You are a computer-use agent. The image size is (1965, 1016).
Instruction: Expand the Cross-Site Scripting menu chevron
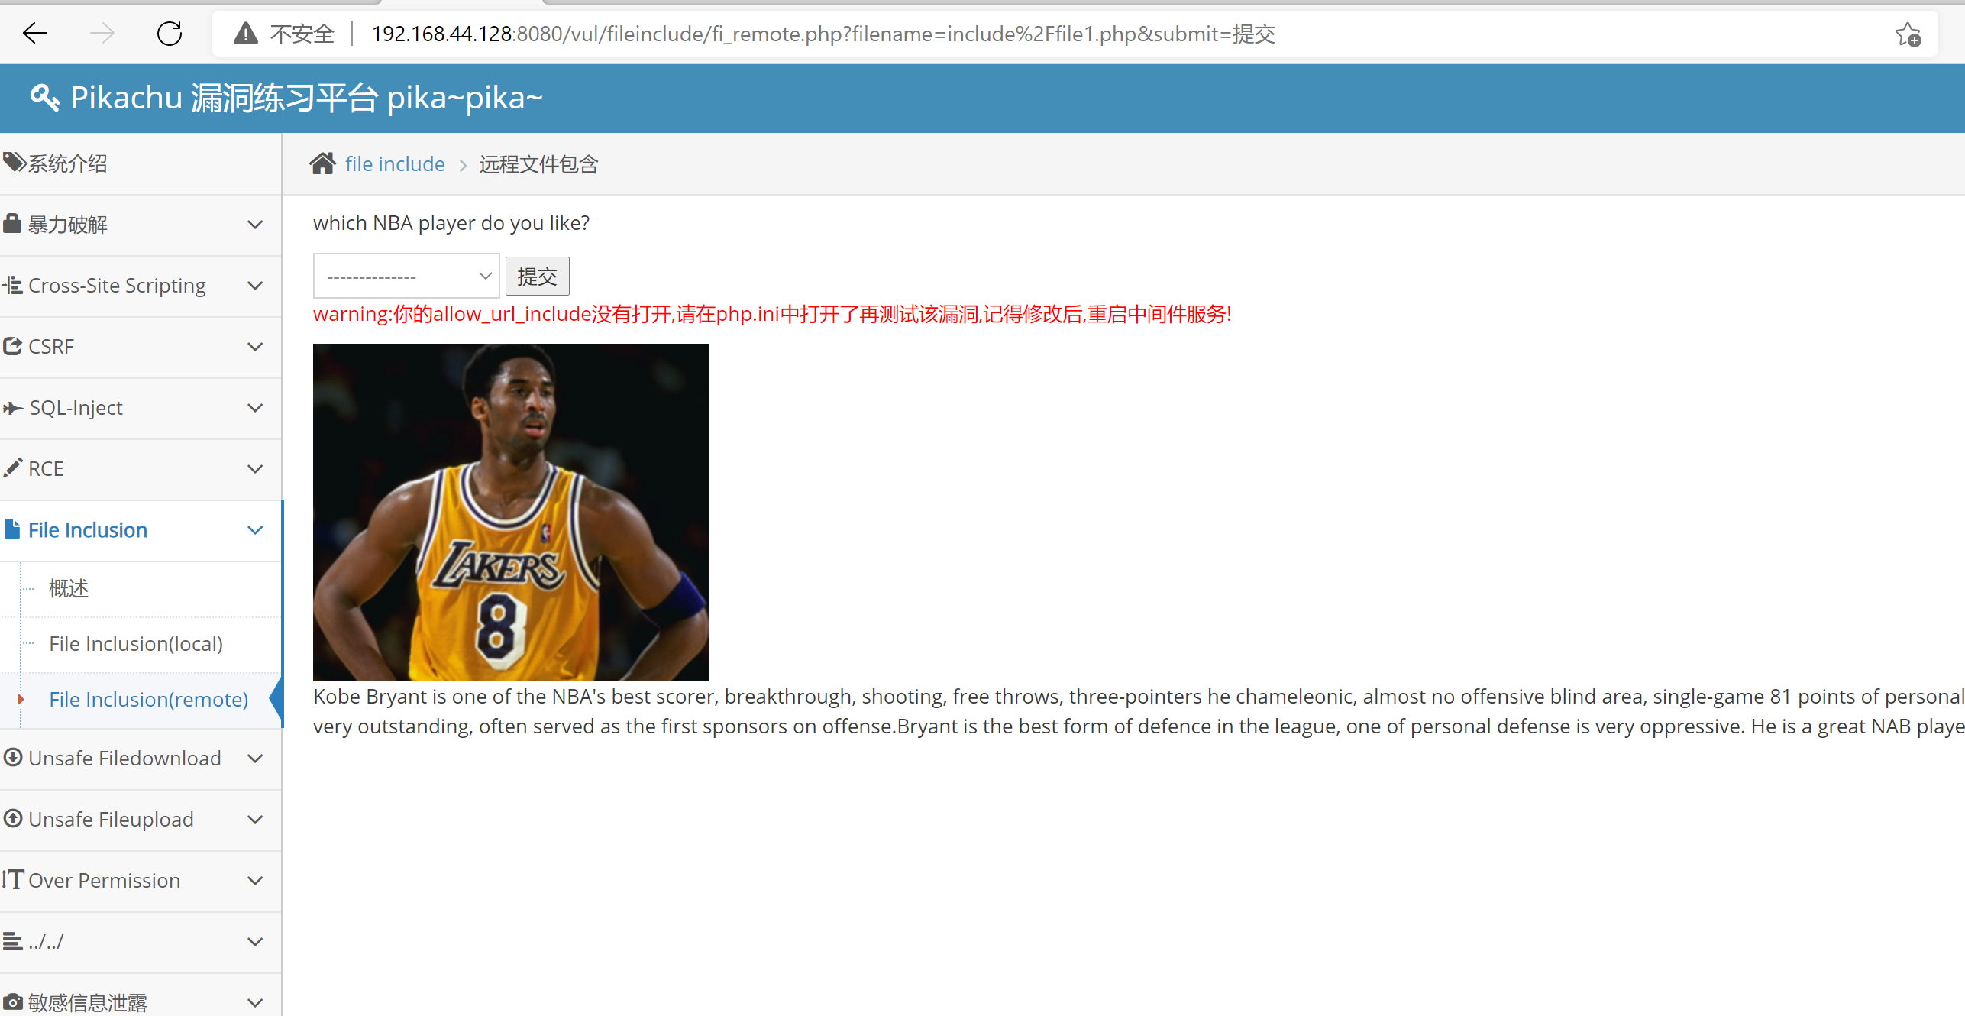coord(255,286)
